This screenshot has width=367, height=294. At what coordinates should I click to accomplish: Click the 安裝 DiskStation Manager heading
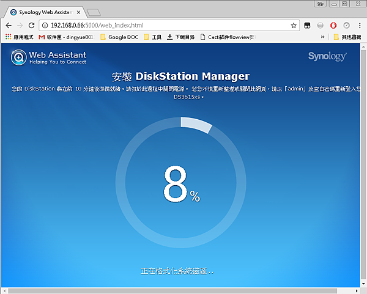point(180,76)
